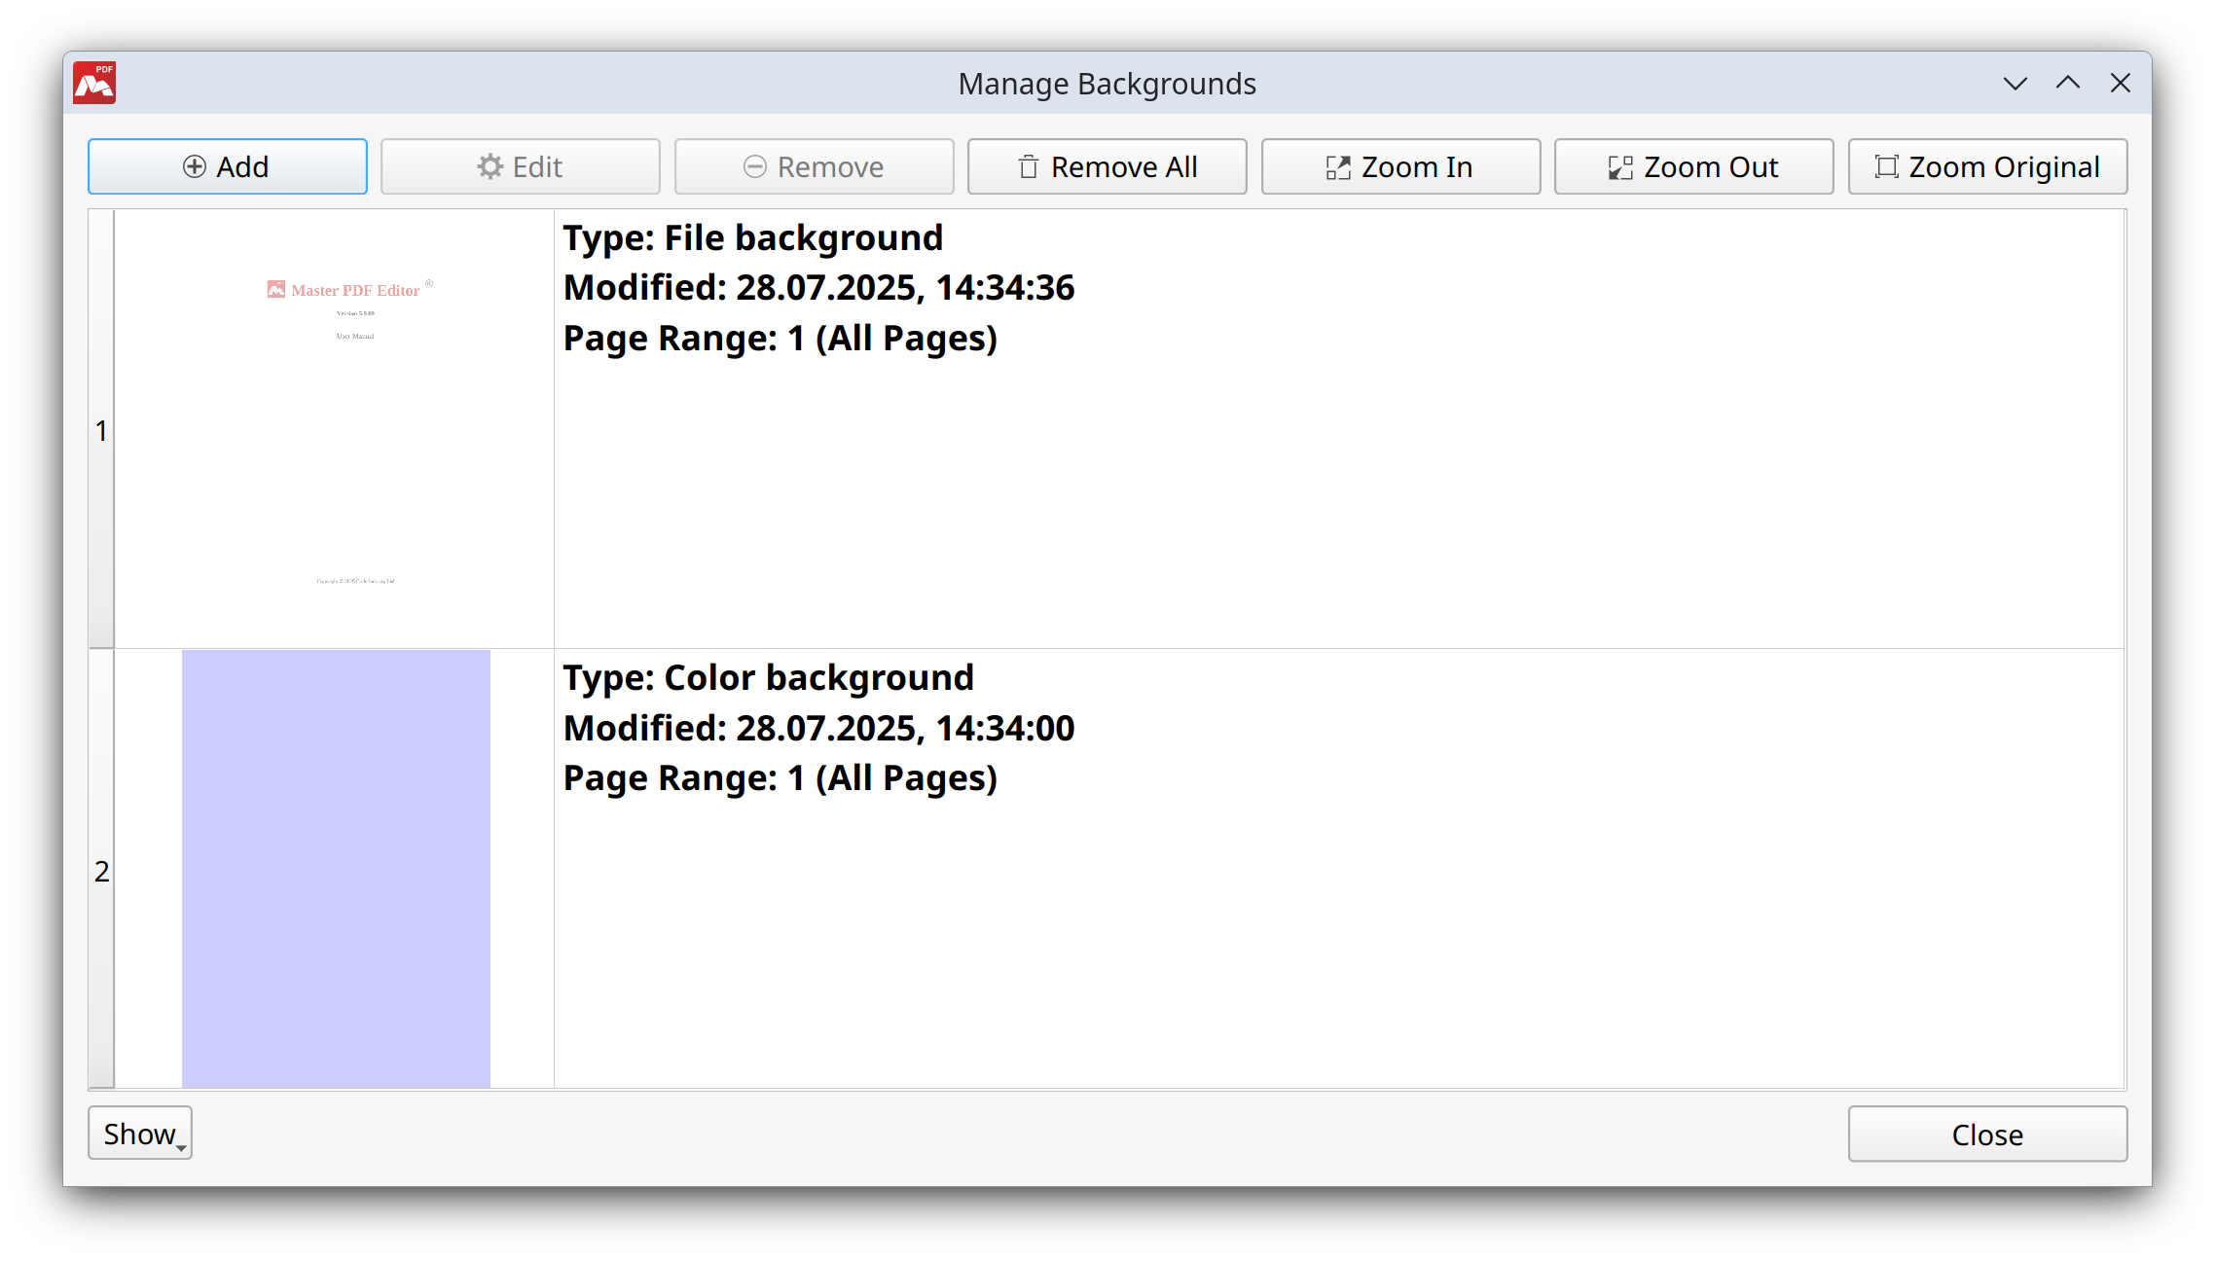Close the Manage Backgrounds dialog
This screenshot has height=1261, width=2215.
pos(1987,1134)
